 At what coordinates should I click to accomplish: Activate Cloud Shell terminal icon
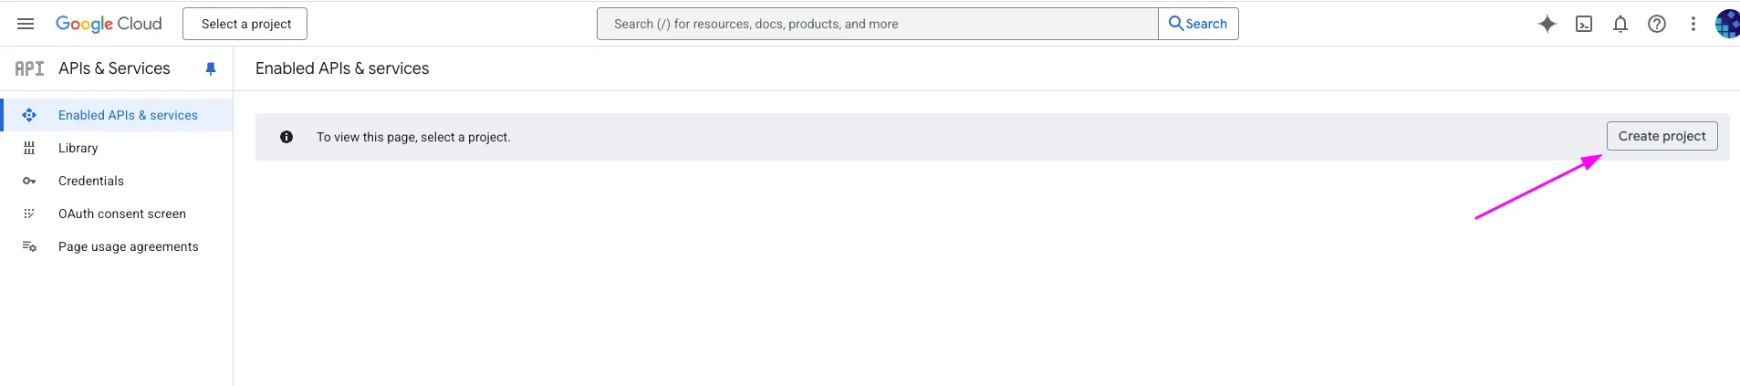[x=1584, y=24]
